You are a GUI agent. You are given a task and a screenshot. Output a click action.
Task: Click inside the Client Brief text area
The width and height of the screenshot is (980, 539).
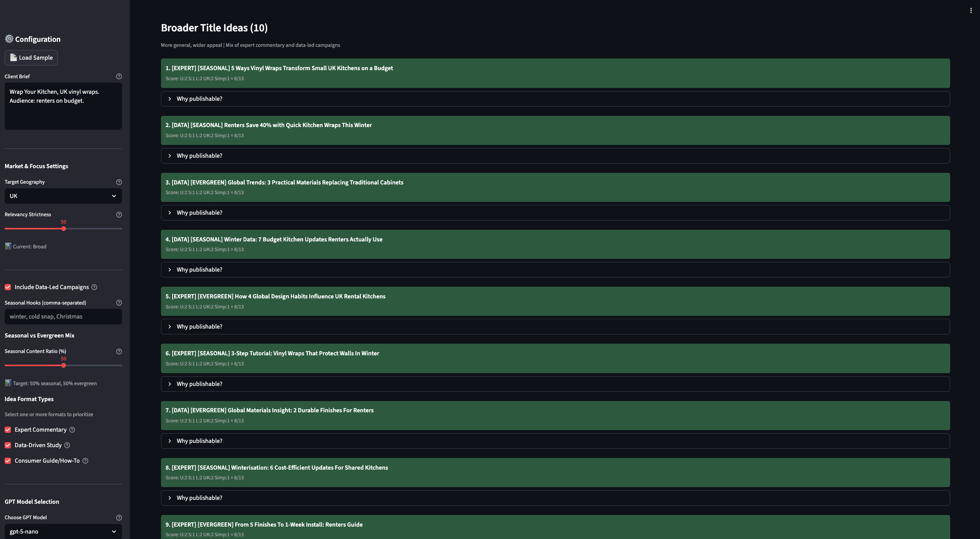(x=63, y=106)
